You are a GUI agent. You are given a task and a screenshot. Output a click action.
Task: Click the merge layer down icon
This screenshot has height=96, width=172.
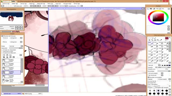[x=7, y=57]
